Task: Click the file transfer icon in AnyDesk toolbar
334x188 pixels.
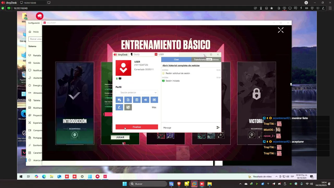Action: (279, 8)
